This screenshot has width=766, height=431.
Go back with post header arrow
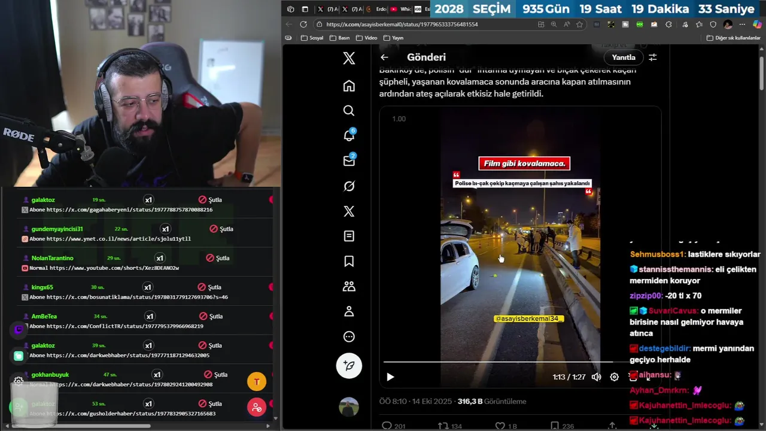[384, 57]
